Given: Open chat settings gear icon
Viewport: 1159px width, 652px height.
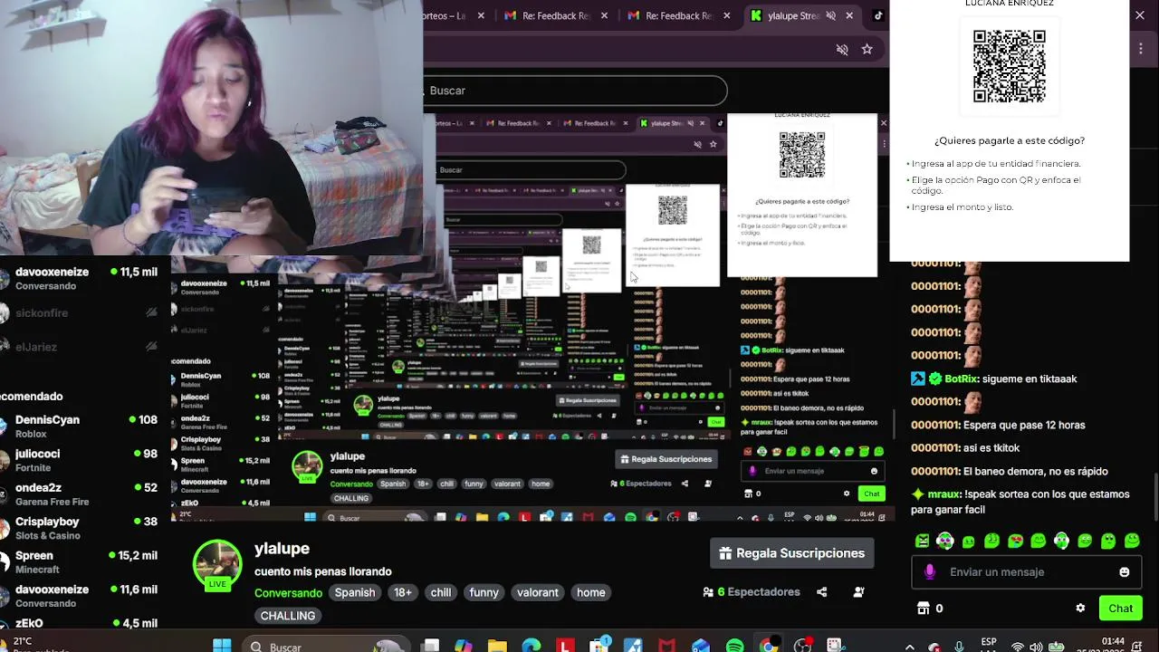Looking at the screenshot, I should click(x=1080, y=609).
